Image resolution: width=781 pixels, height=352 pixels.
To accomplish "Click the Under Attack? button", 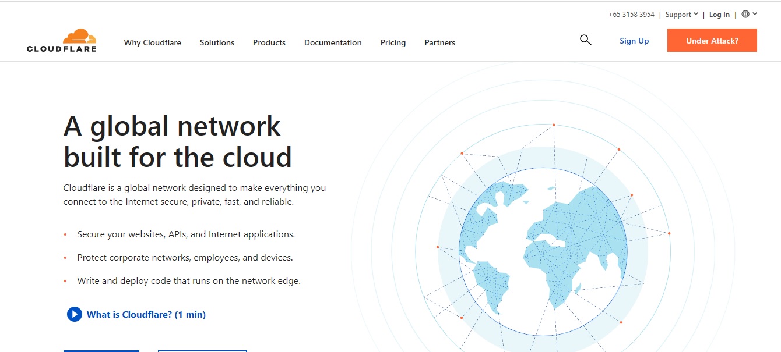I will tap(712, 41).
